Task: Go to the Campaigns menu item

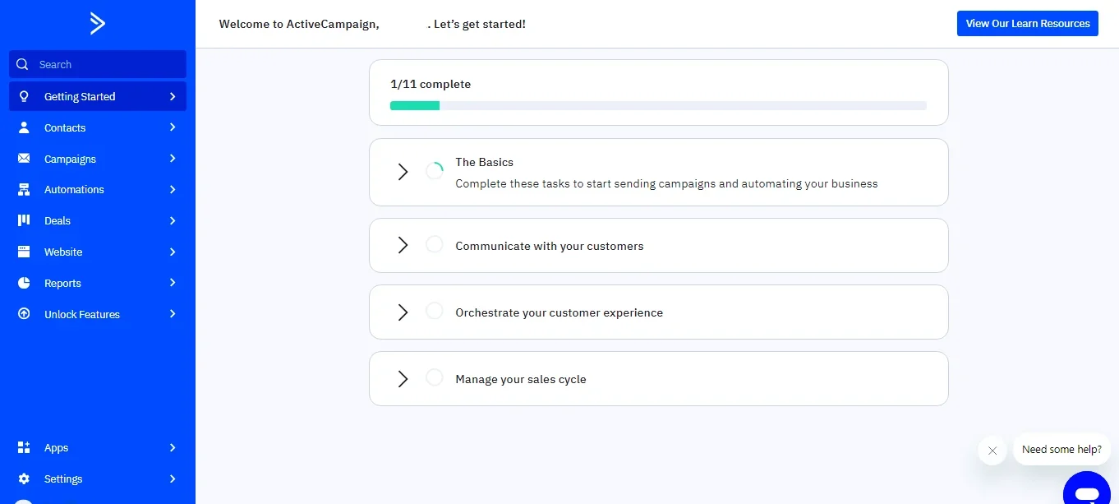Action: point(98,159)
